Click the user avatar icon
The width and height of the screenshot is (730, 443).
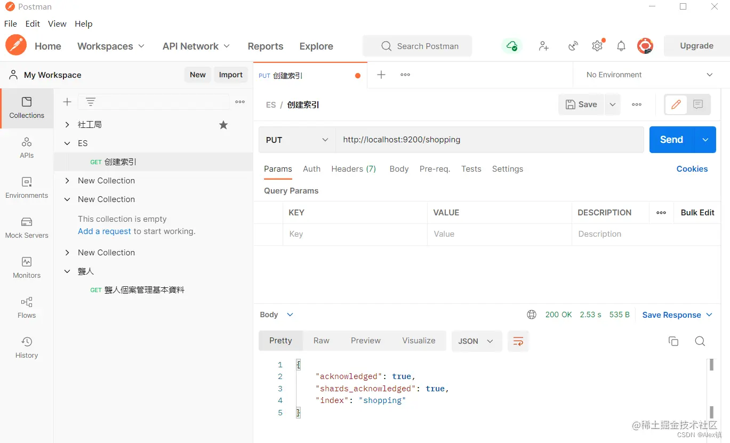(645, 46)
